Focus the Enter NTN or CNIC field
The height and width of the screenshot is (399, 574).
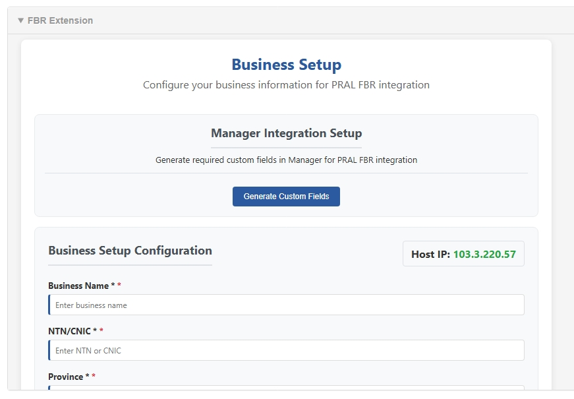click(286, 350)
